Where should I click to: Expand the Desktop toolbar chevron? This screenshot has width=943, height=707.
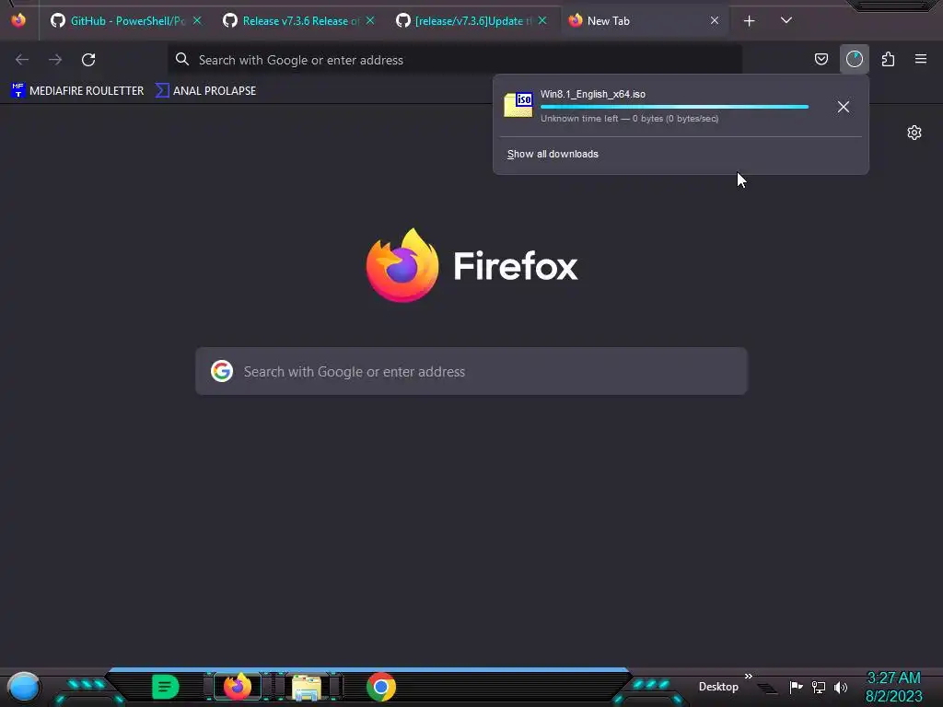pos(748,677)
